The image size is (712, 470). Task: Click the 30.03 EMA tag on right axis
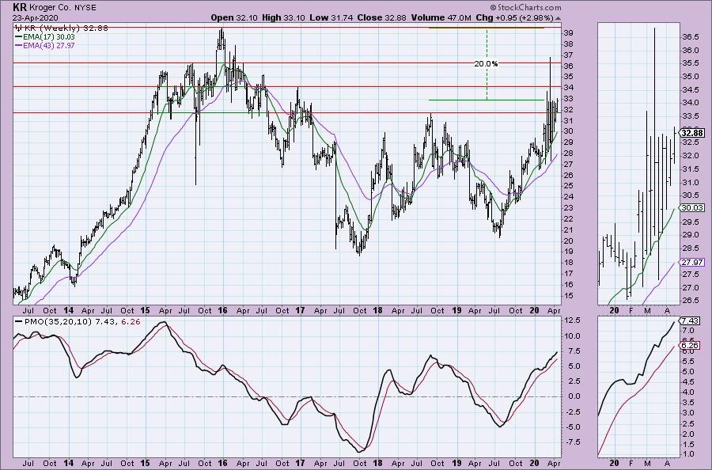(x=692, y=207)
